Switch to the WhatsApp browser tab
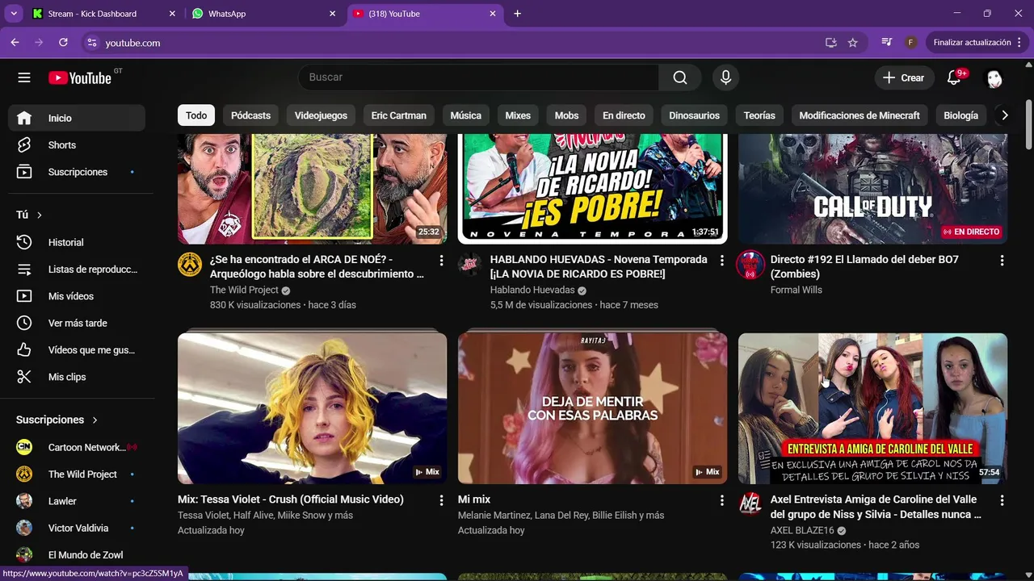 264,14
